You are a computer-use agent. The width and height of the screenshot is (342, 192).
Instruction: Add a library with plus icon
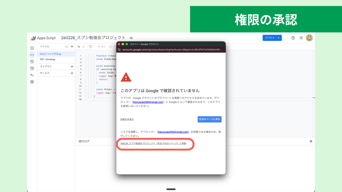(72, 66)
